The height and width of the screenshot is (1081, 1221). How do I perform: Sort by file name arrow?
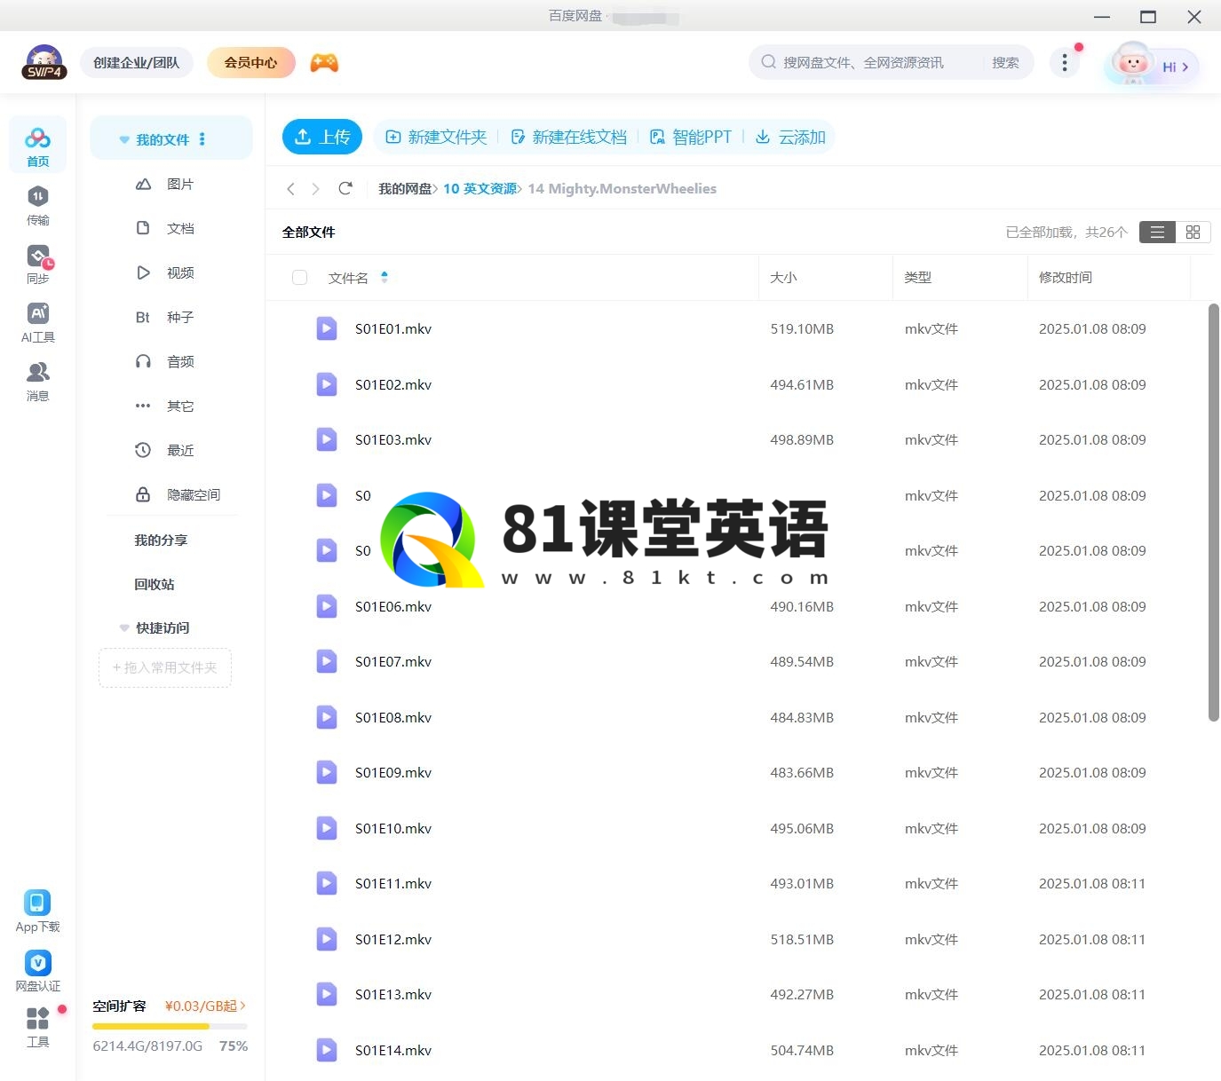click(385, 277)
